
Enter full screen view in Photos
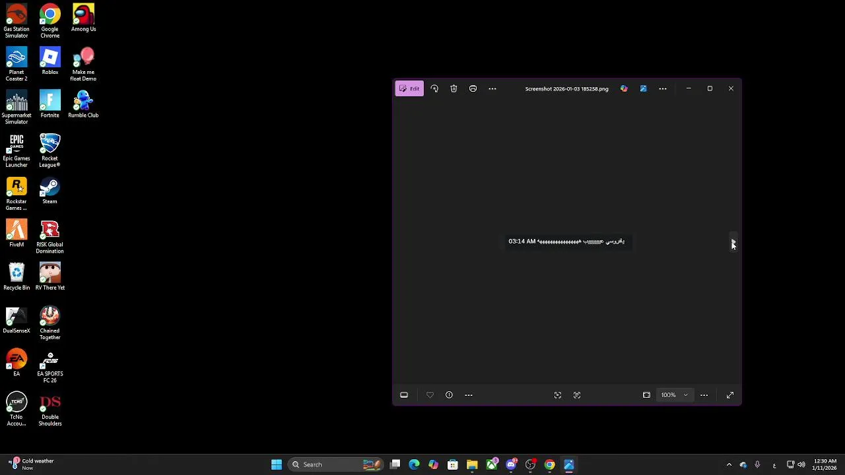pyautogui.click(x=730, y=395)
